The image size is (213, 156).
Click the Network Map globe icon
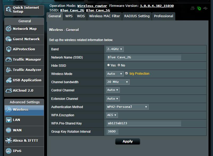[x=8, y=29]
